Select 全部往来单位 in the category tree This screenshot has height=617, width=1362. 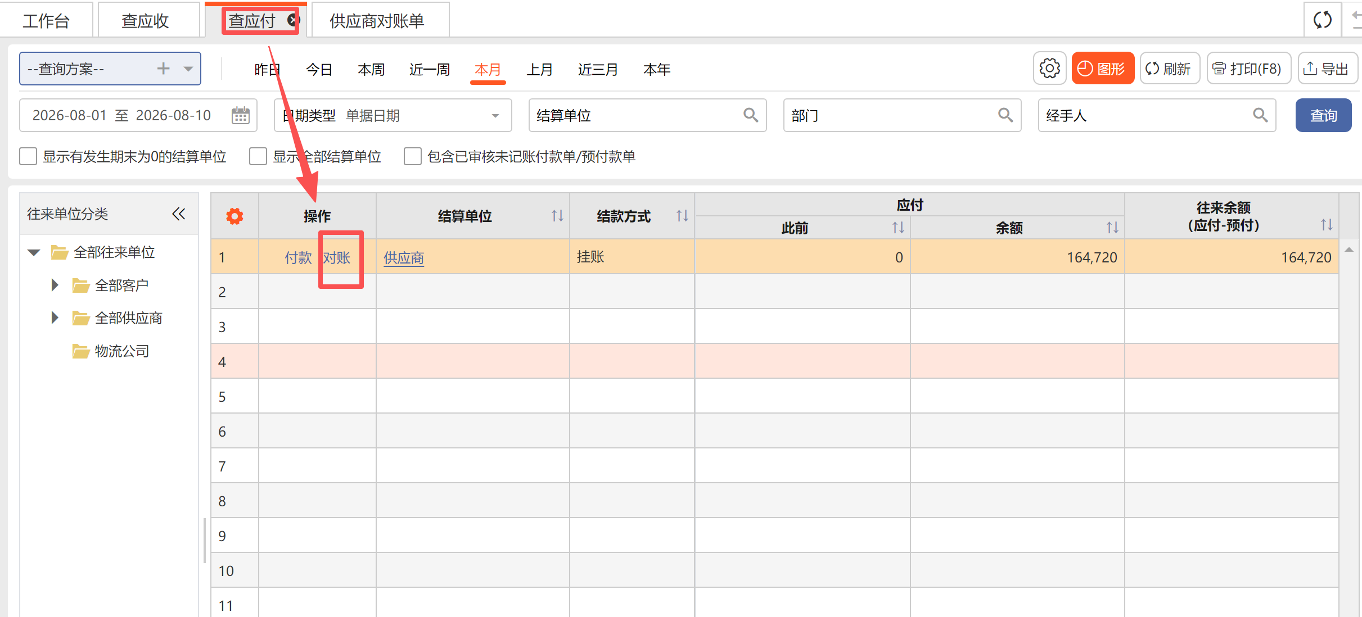point(114,252)
